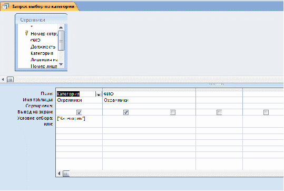Click the 'или' criteria cell under Категория column

79,125
